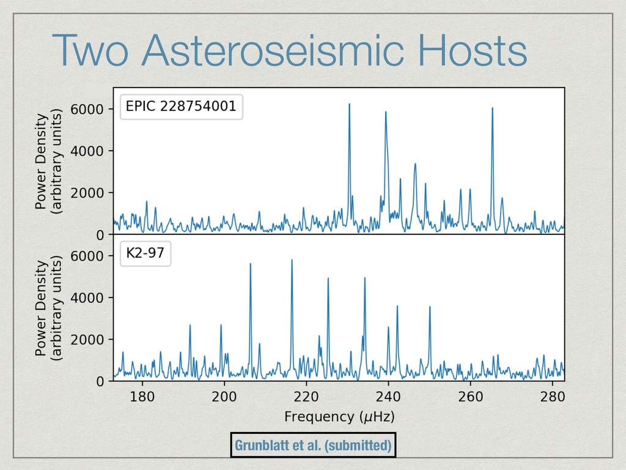The image size is (626, 470).
Task: Click the x-axis tick label '260'
Action: pos(470,397)
